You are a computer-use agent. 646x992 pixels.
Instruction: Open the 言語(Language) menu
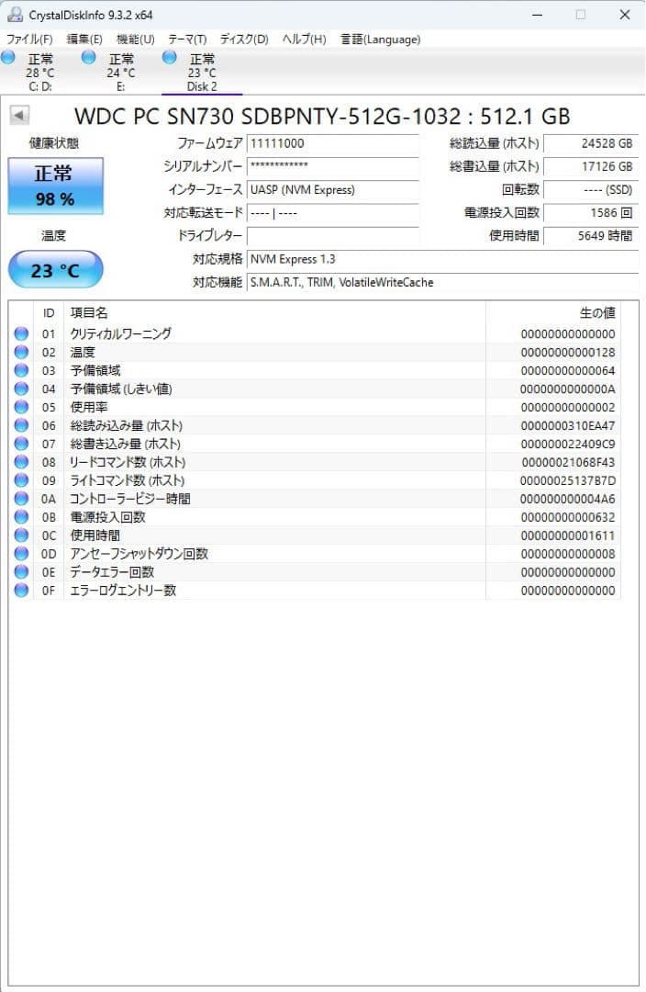pyautogui.click(x=381, y=39)
